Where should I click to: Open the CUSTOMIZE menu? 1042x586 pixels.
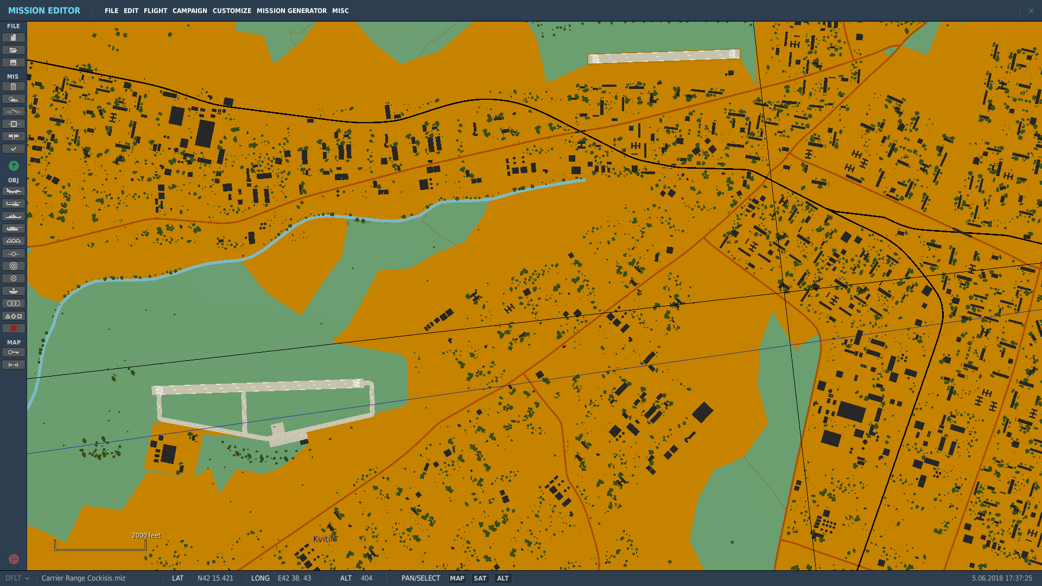pyautogui.click(x=232, y=11)
